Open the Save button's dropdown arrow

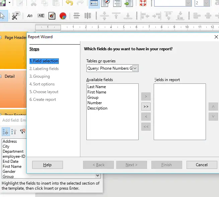[9, 3]
